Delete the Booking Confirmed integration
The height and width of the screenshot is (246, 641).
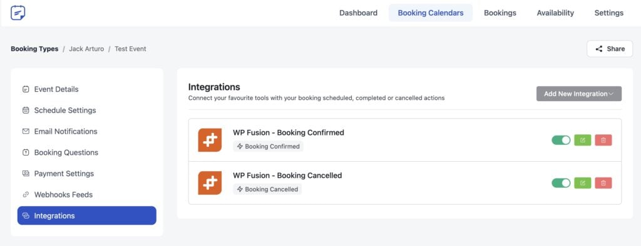tap(603, 140)
